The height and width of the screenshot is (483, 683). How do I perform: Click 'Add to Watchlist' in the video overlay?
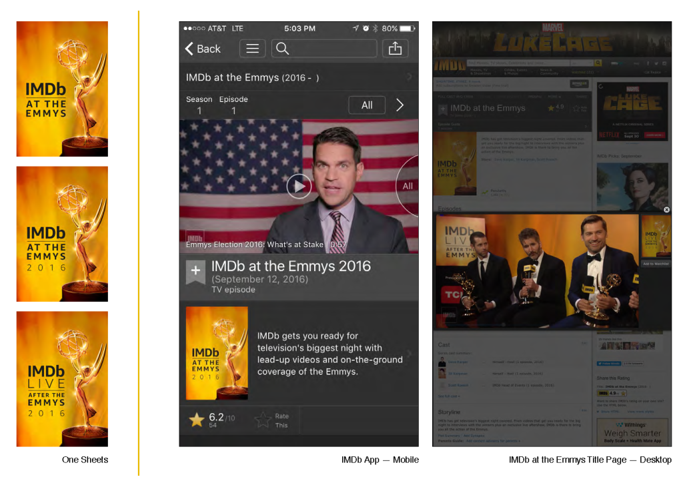pos(656,264)
